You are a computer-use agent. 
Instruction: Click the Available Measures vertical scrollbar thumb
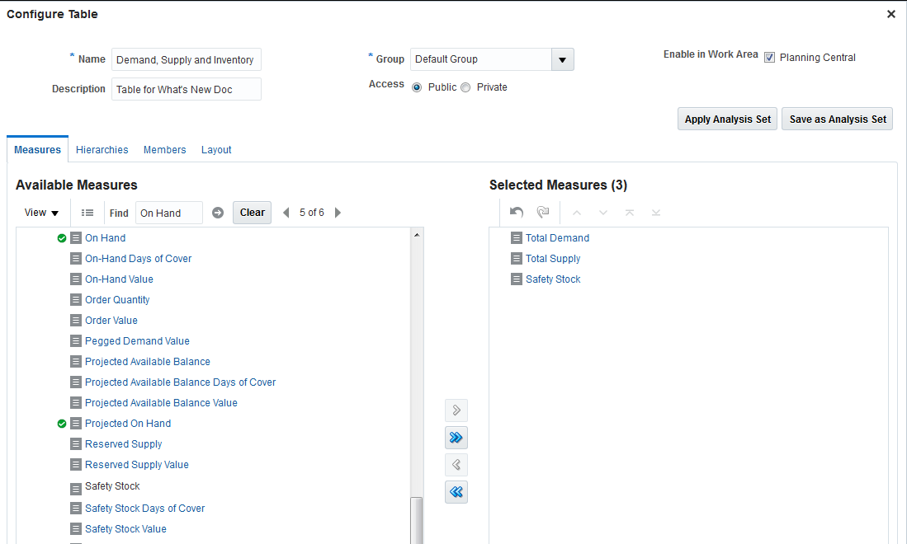pyautogui.click(x=417, y=519)
